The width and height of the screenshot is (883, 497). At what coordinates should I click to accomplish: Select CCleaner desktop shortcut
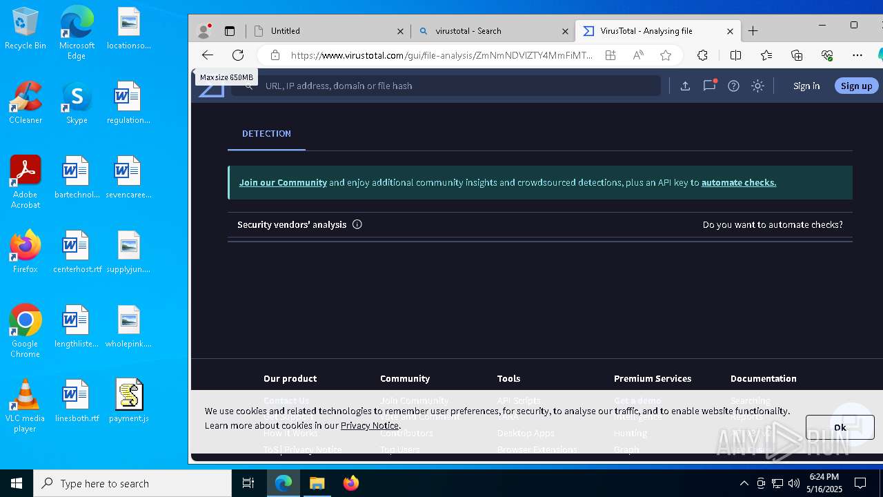pos(26,103)
